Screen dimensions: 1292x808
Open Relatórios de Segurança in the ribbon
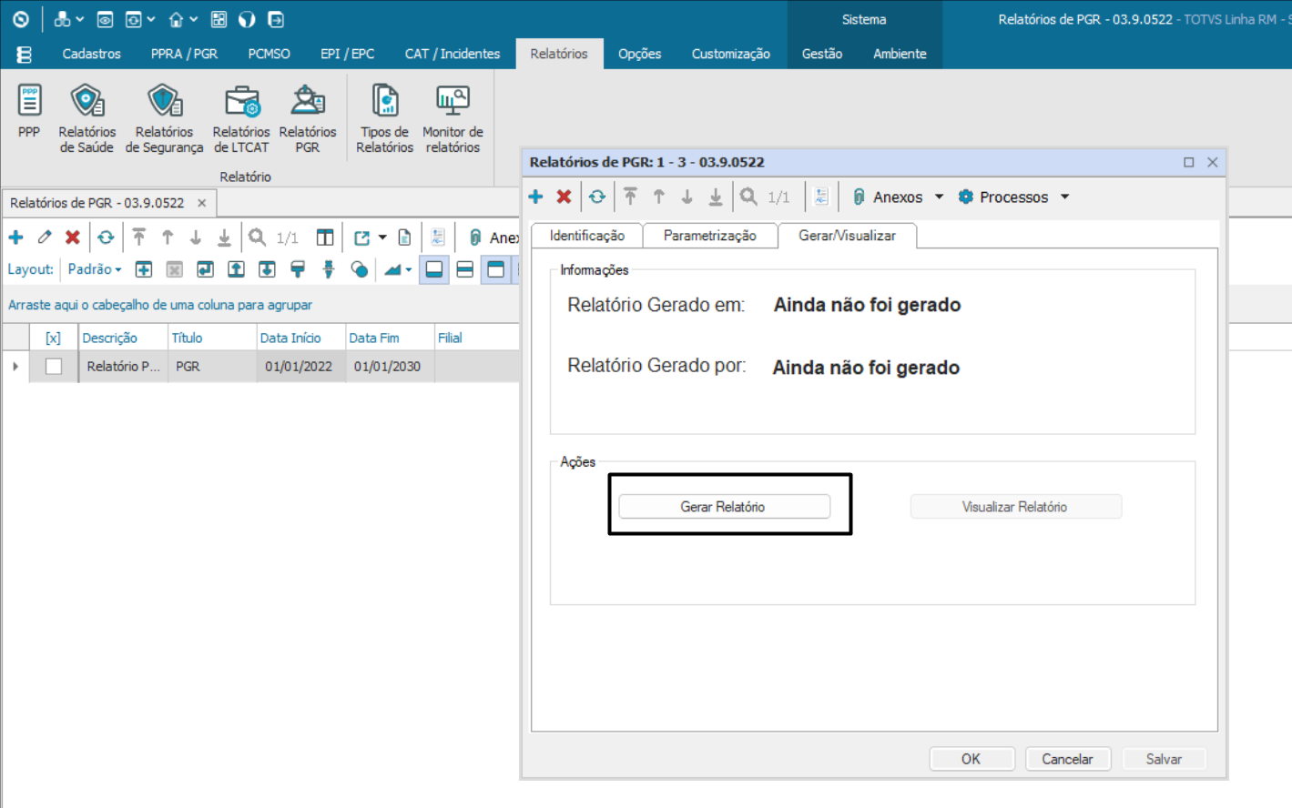tap(164, 118)
